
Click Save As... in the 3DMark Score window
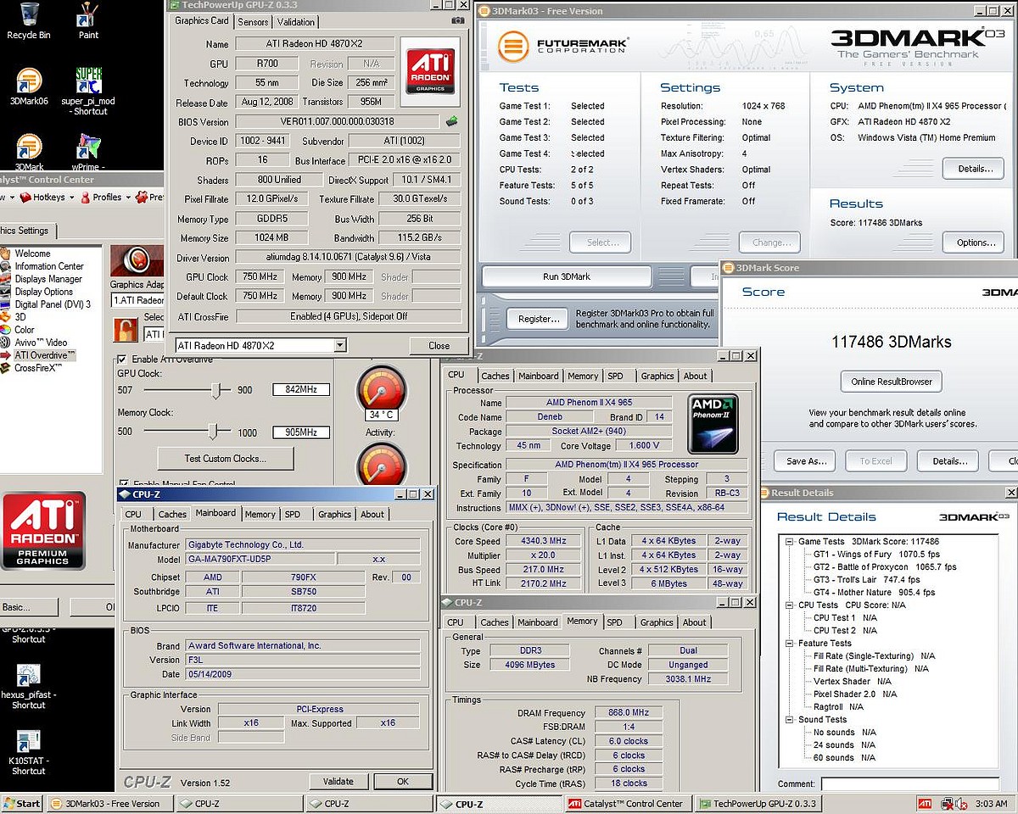806,461
